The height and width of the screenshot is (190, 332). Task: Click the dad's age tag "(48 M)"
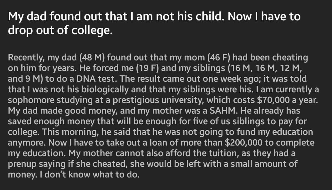[x=90, y=58]
